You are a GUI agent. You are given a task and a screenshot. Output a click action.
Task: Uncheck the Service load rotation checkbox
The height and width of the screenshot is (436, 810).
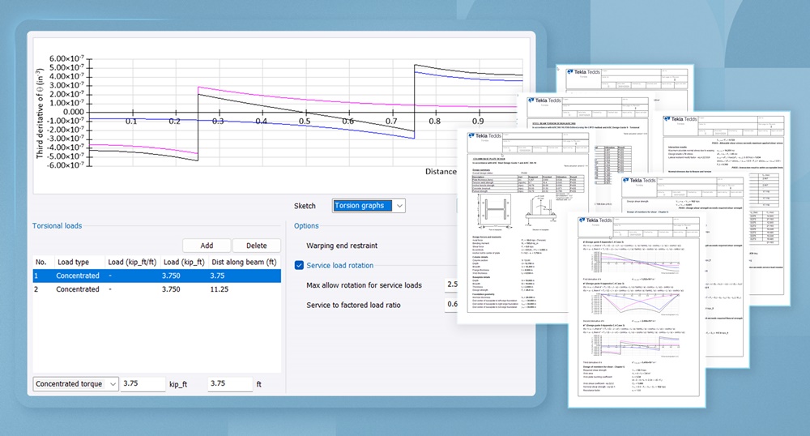click(x=300, y=265)
